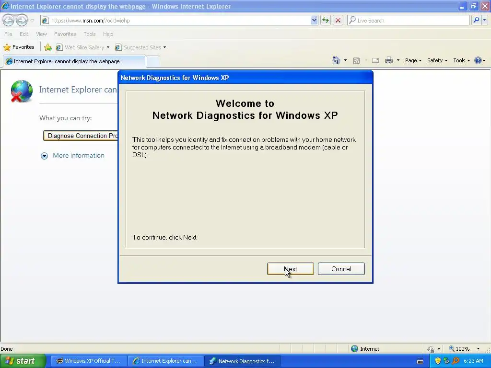This screenshot has width=491, height=368.
Task: Click the on-screen keyboard tray icon
Action: [x=420, y=361]
